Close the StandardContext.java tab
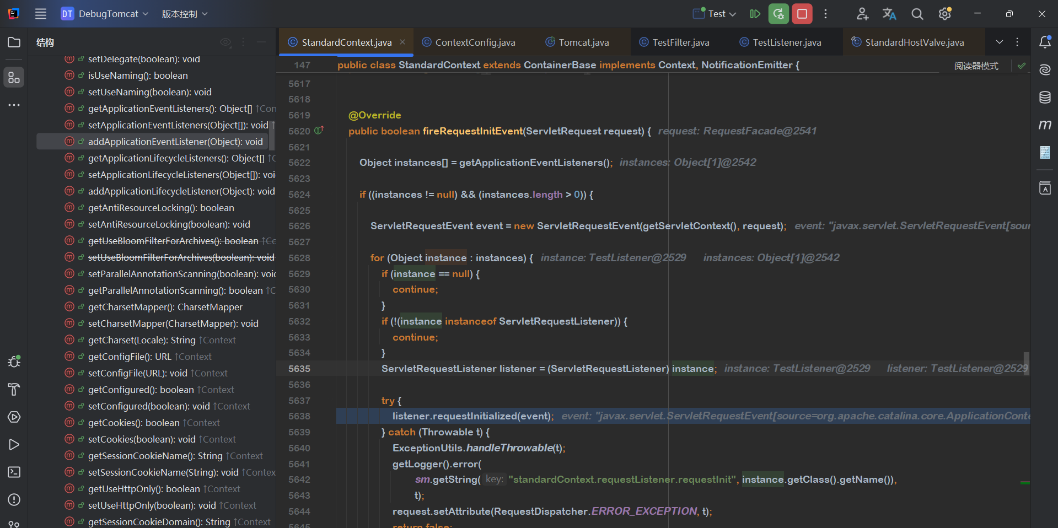This screenshot has height=528, width=1058. coord(402,42)
